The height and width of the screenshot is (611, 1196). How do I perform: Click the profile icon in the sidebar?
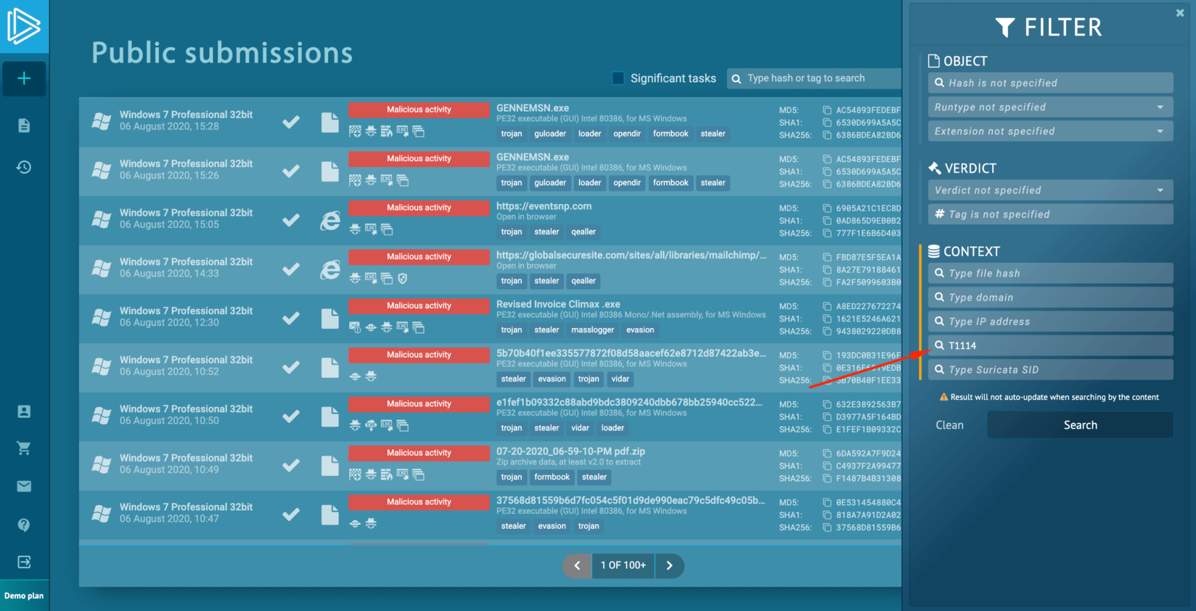tap(24, 411)
